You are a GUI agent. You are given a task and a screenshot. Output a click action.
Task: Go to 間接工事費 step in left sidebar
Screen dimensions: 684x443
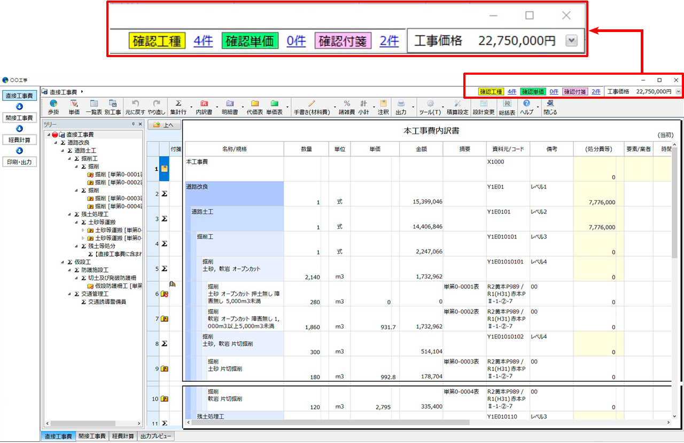pos(19,118)
